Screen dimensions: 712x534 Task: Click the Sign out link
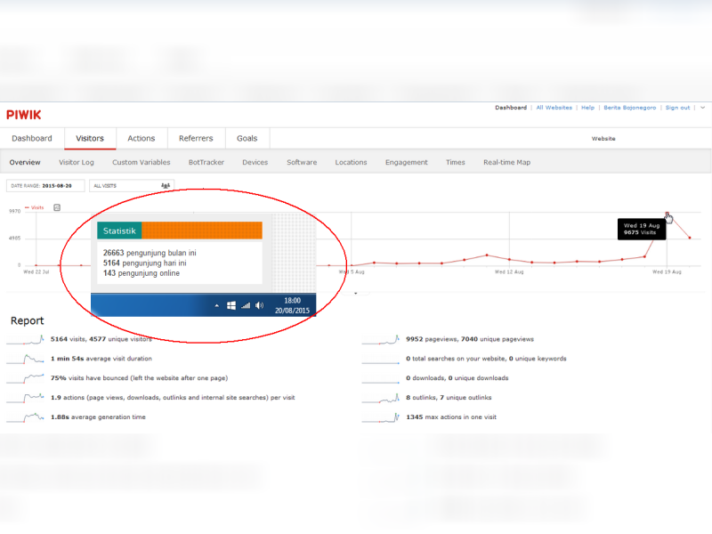(677, 108)
